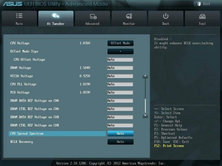
Task: Select the CPU Offset Voltage label
Action: [x=29, y=59]
